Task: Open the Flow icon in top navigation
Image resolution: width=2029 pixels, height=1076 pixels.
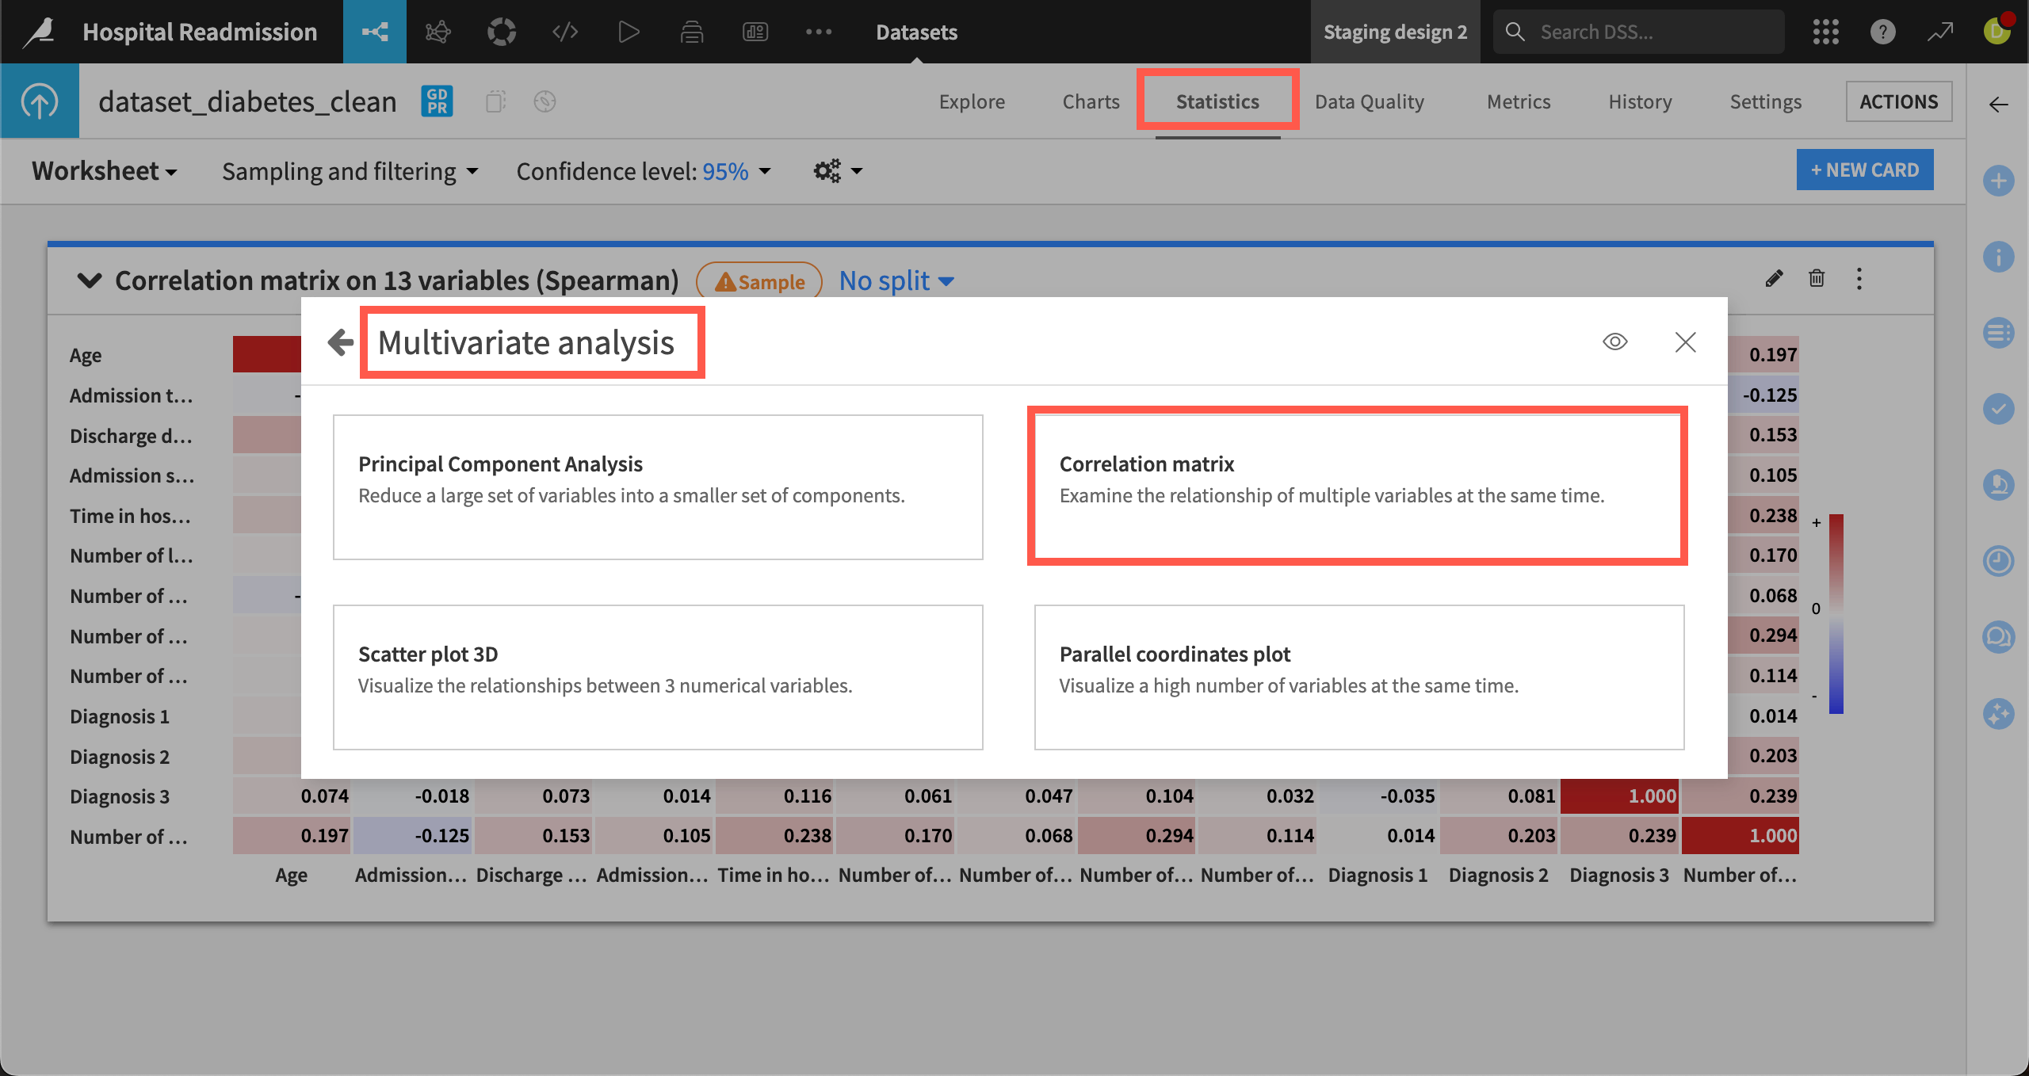Action: 375,32
